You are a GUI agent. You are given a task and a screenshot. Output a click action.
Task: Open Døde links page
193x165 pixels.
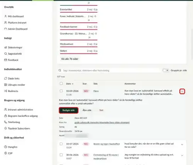pos(14,78)
